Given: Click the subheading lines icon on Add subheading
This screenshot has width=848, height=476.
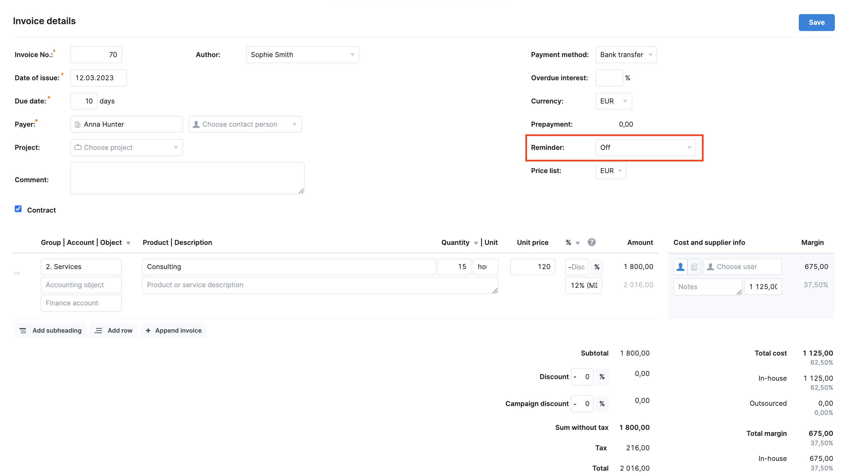Looking at the screenshot, I should click(23, 331).
